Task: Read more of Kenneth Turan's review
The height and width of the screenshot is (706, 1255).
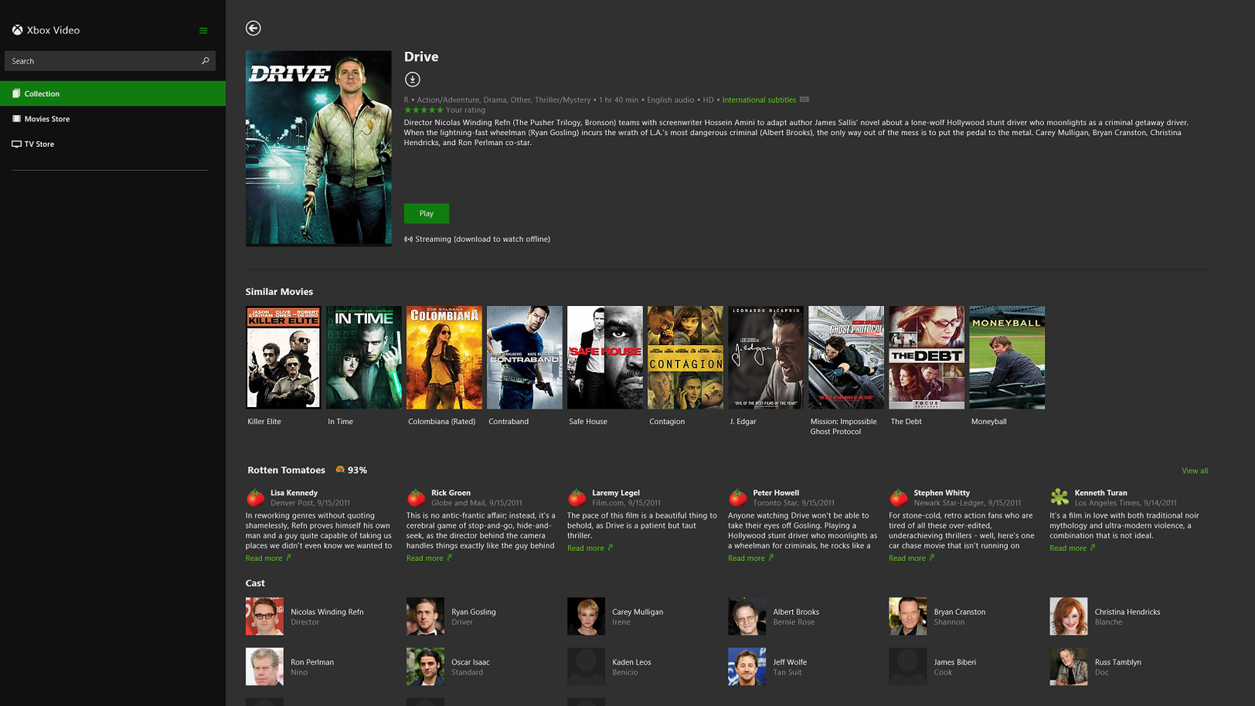Action: coord(1072,548)
